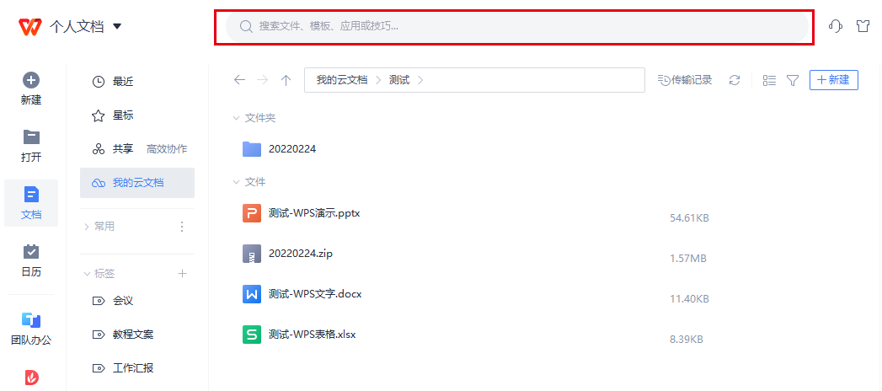This screenshot has width=882, height=391.
Task: Open 团队办公 in left rail
Action: tap(31, 329)
